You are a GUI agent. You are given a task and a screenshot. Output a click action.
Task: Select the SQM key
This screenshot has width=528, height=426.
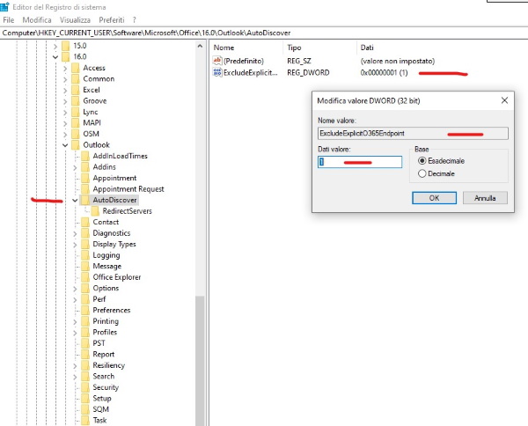pos(100,409)
